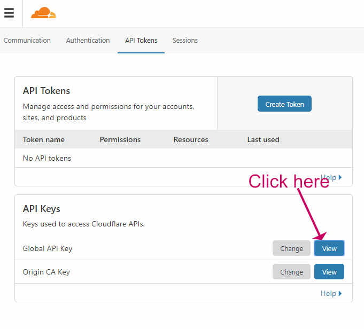Viewport: 364px width, 329px height.
Task: Change the Origin CA Key
Action: click(291, 272)
